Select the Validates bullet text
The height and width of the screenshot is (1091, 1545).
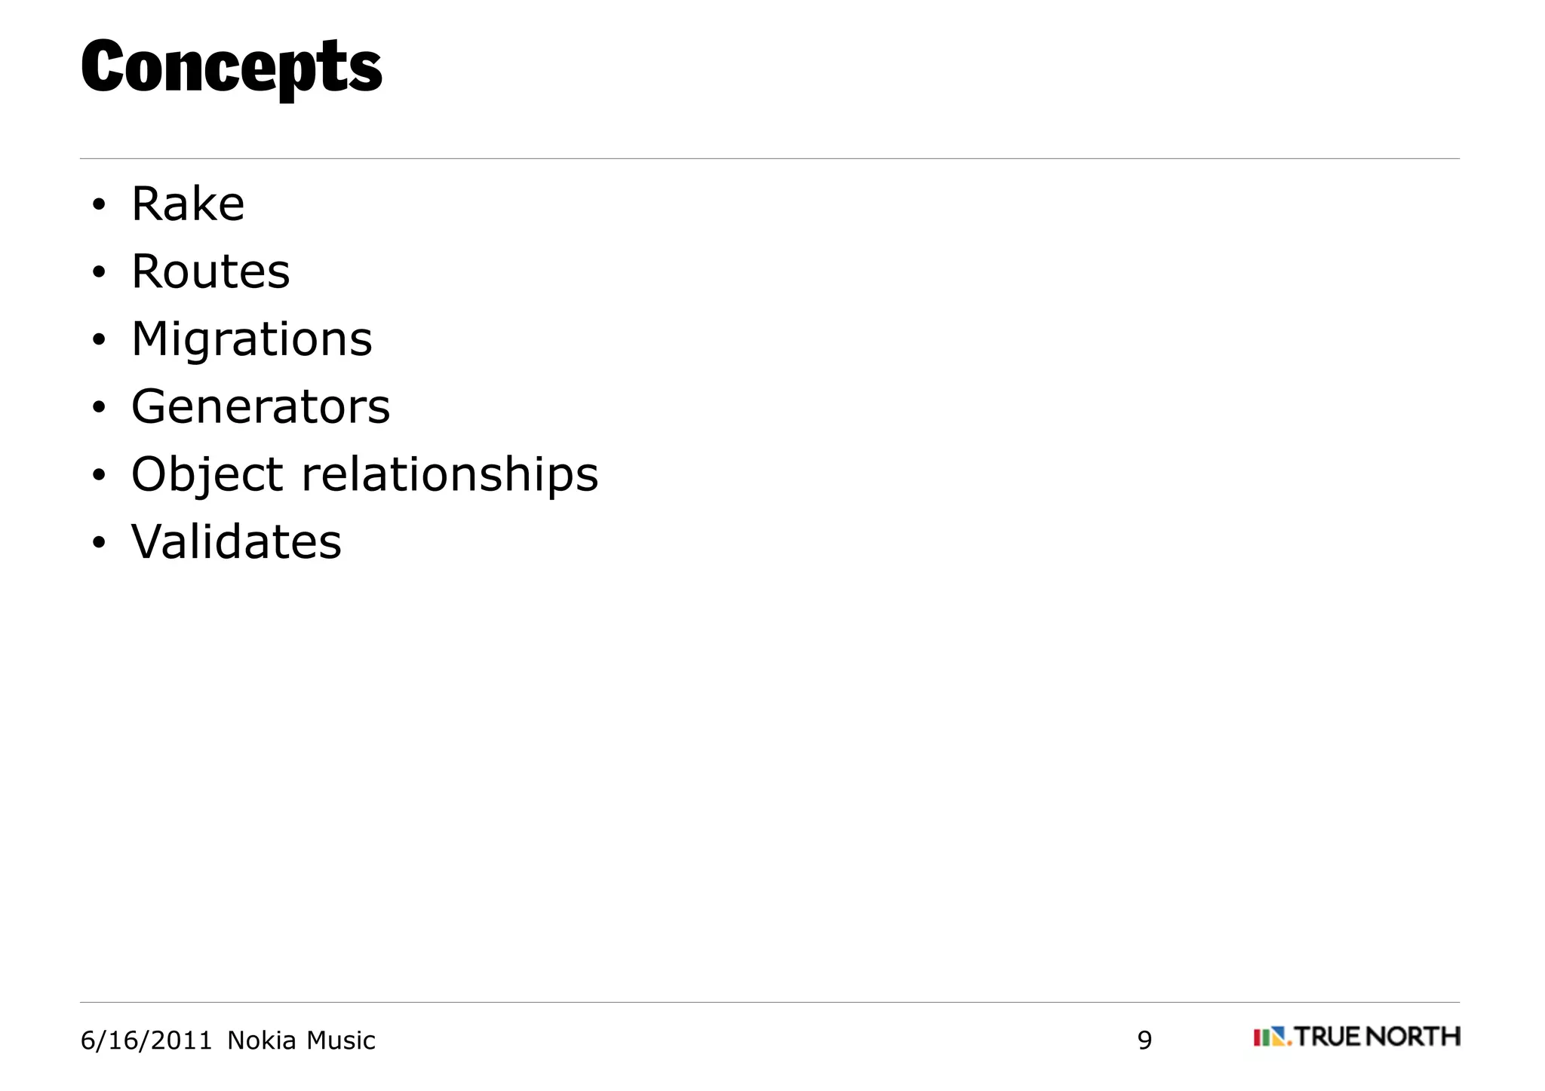point(236,542)
